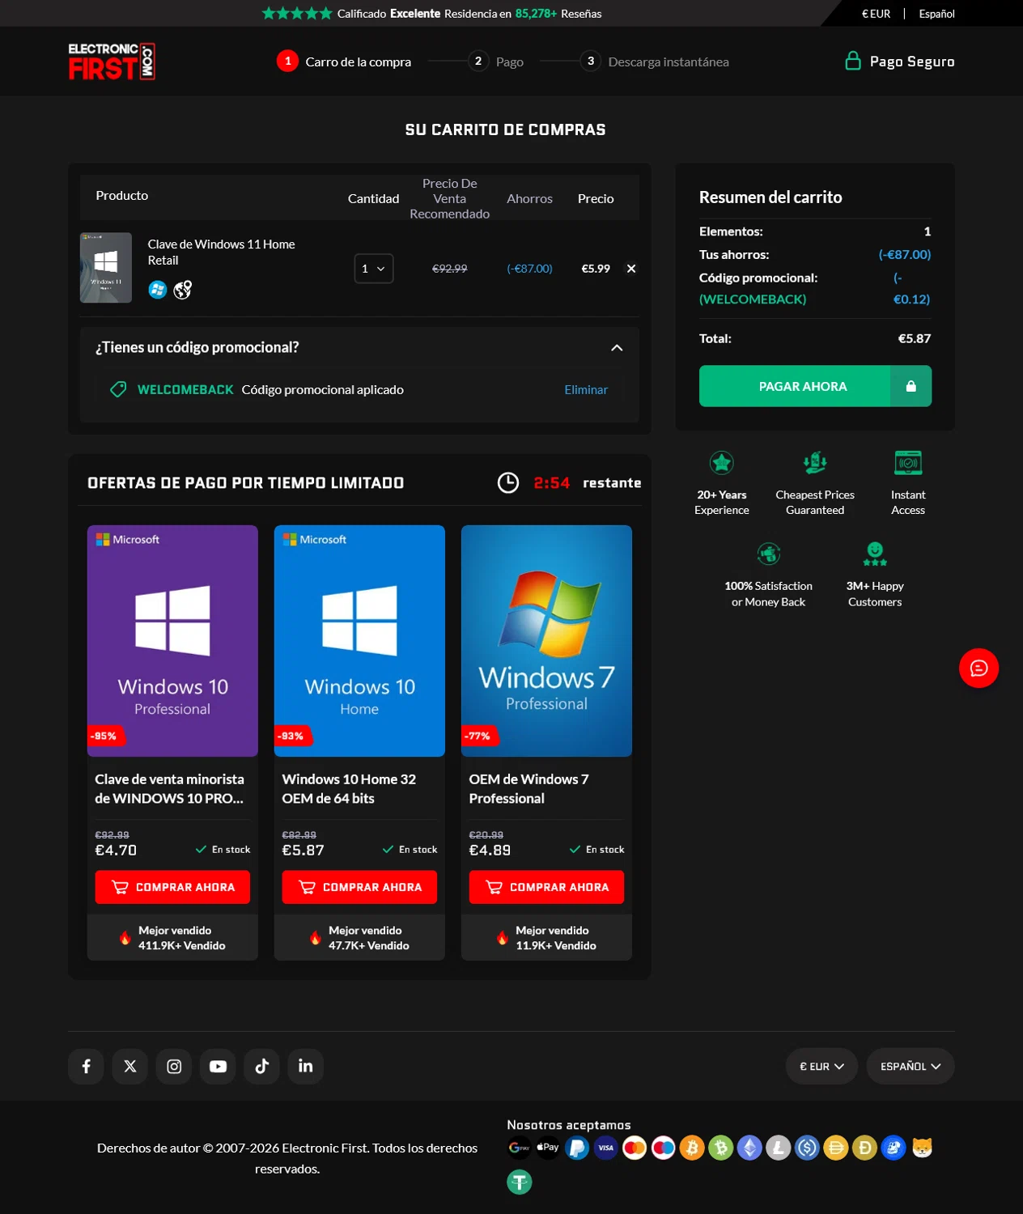Click the 20+ Years Experience badge icon
The height and width of the screenshot is (1214, 1023).
pyautogui.click(x=722, y=463)
